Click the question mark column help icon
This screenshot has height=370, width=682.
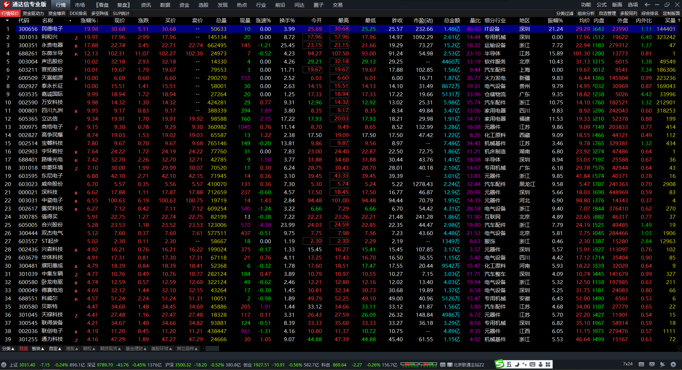679,21
